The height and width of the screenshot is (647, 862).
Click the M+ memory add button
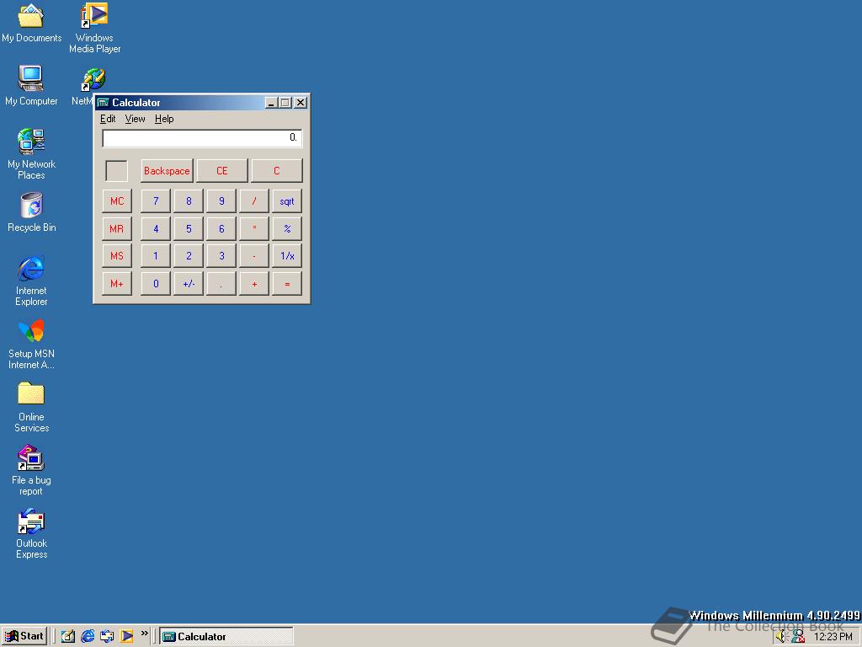[x=117, y=284]
